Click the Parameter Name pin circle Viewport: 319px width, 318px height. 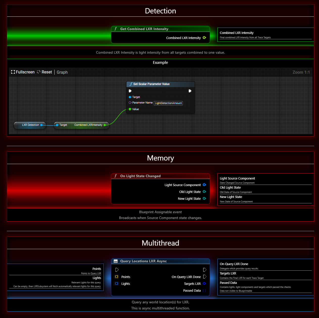[130, 103]
